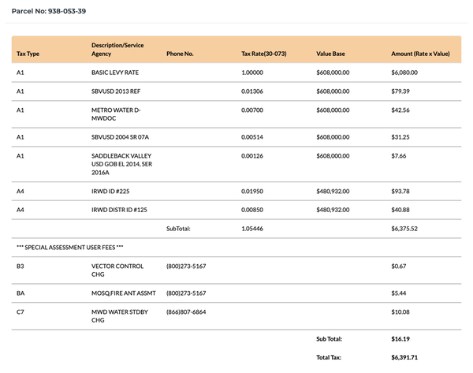Click the Vector Control phone number (800)273-5167
This screenshot has width=473, height=373.
[x=186, y=267]
